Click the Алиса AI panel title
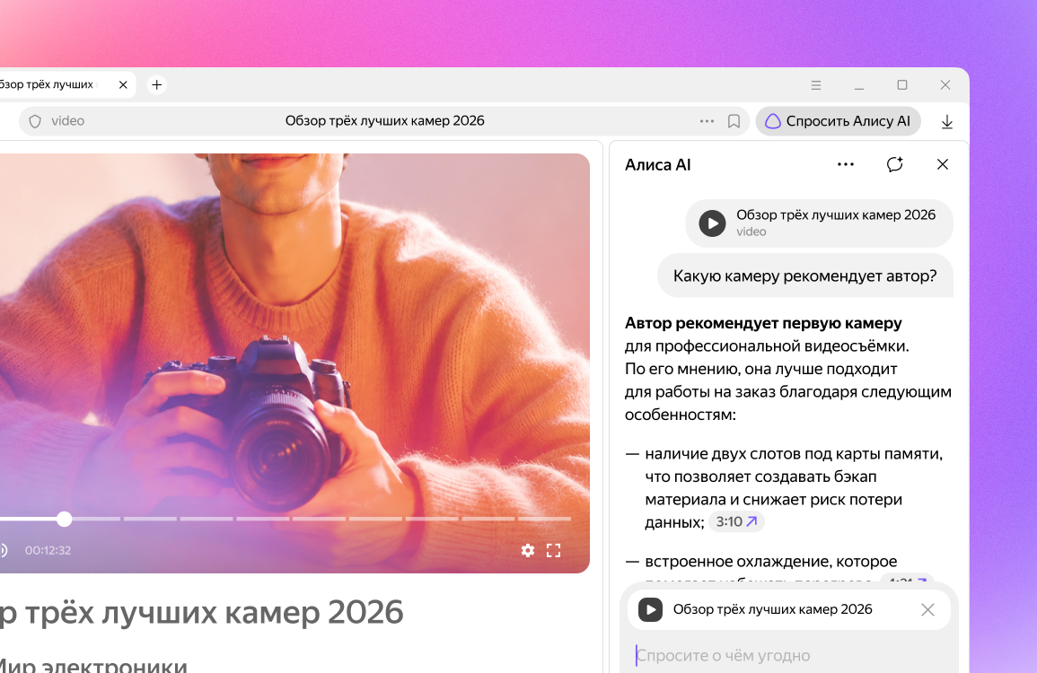Screen dimensions: 1037x673 [658, 164]
